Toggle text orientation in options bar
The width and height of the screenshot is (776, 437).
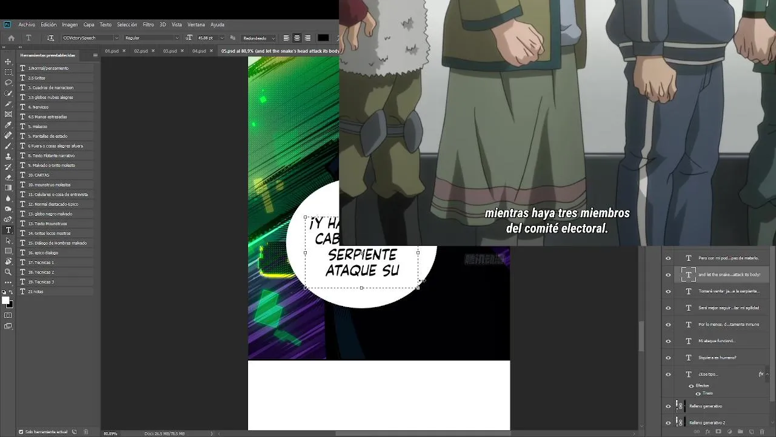coord(50,38)
